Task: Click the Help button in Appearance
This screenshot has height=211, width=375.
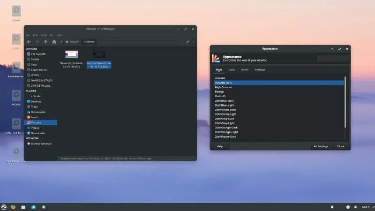Action: click(x=220, y=146)
